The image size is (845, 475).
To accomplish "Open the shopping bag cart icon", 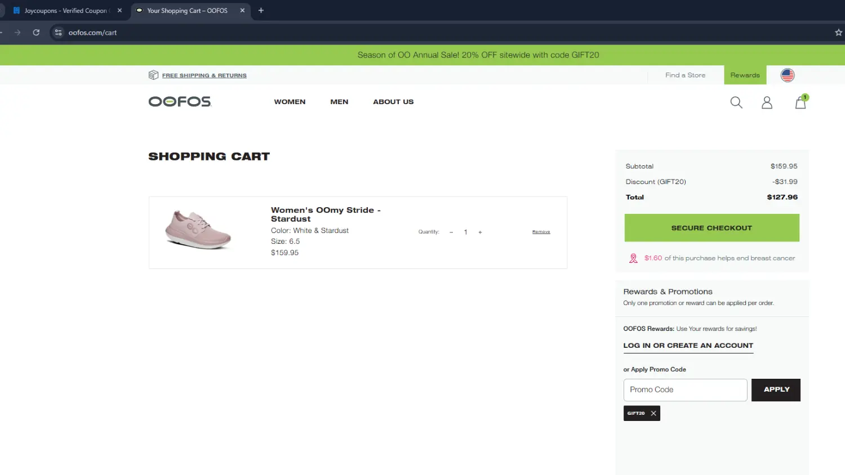I will pyautogui.click(x=800, y=102).
